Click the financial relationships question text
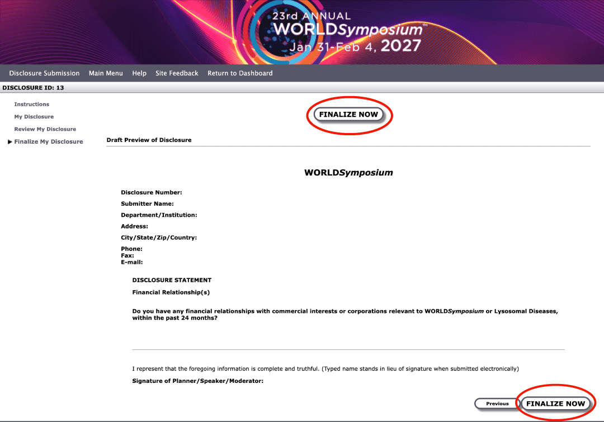 (345, 315)
